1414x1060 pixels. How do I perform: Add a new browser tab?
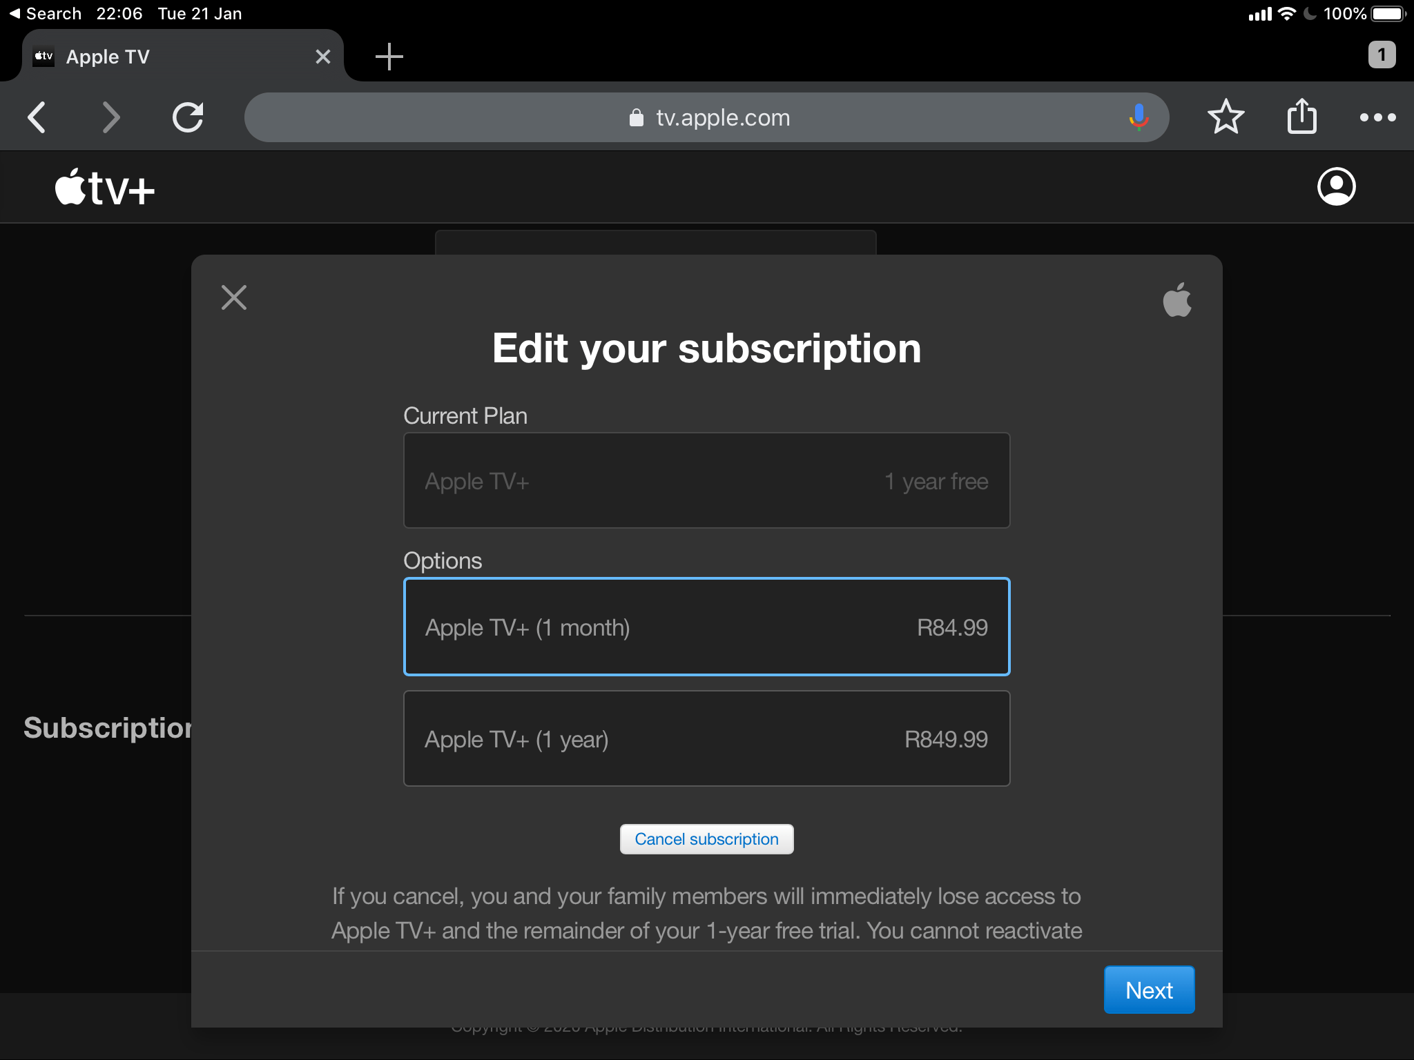tap(389, 57)
